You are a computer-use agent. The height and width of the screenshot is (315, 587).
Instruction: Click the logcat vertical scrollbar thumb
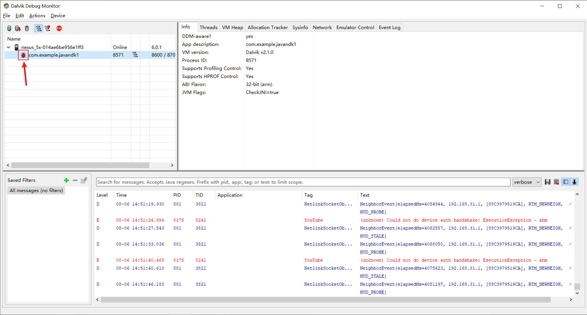[577, 287]
